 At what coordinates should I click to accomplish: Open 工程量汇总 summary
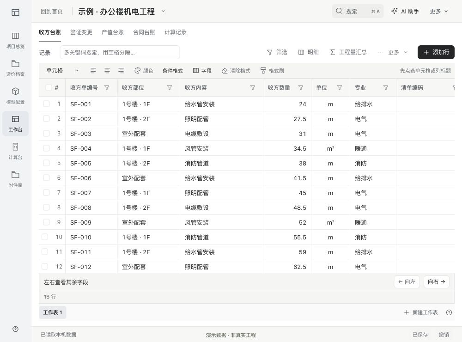click(348, 52)
